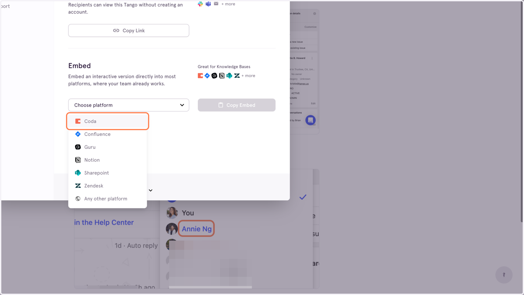Click the email envelope icon

coord(216,4)
